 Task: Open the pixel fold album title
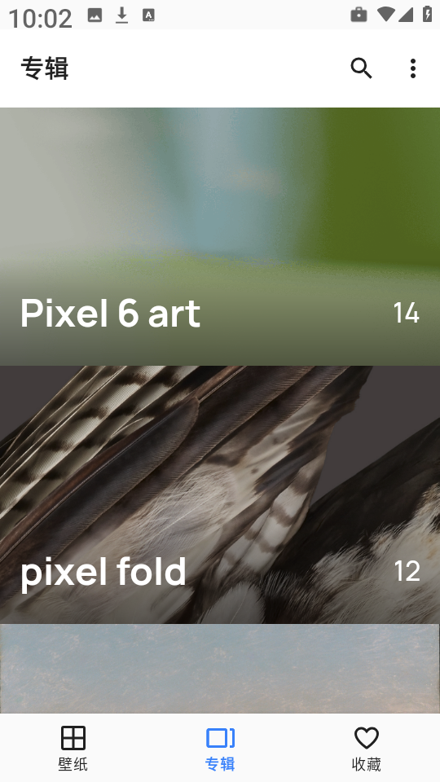[x=103, y=572]
